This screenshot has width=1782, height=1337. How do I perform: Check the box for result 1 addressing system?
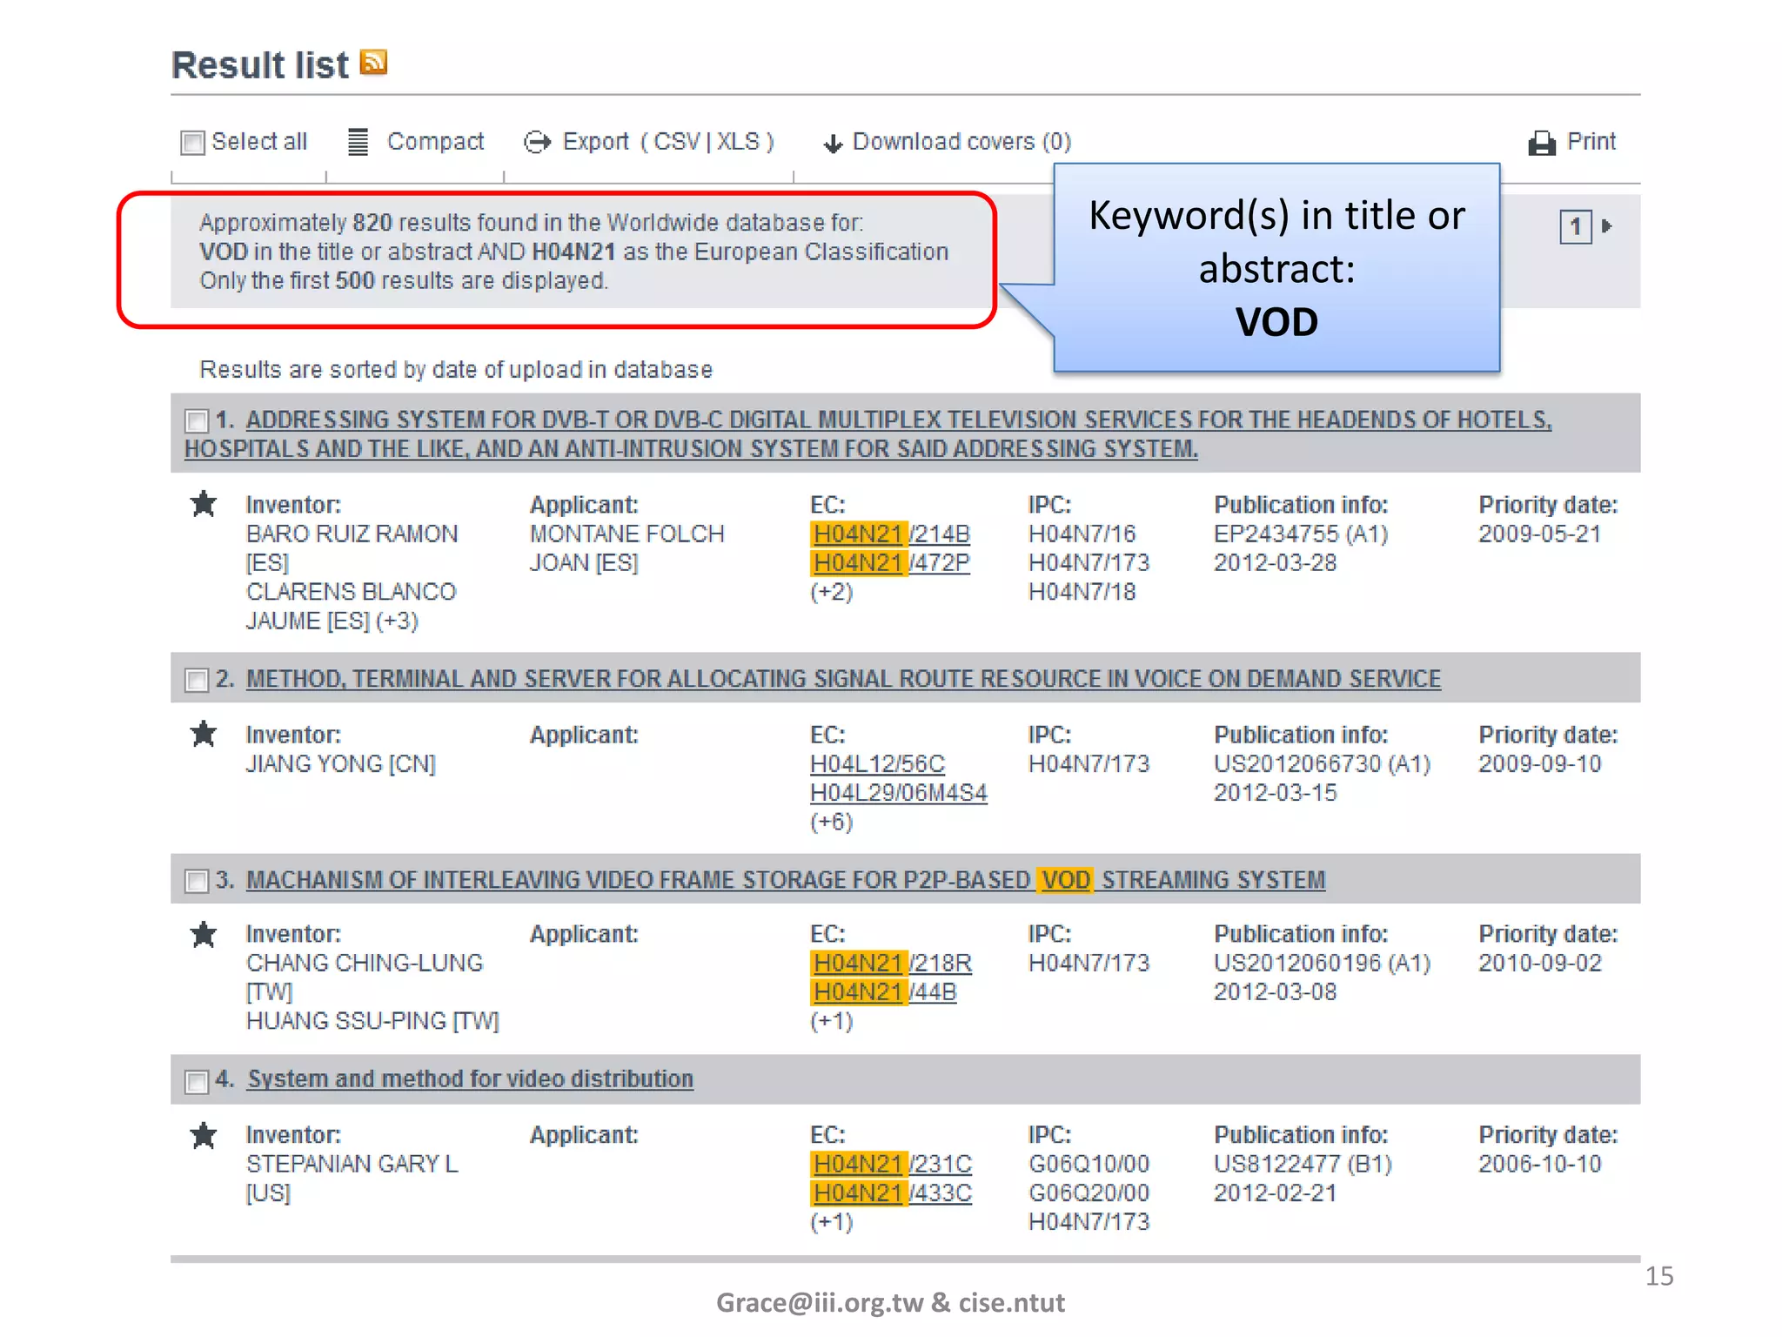(197, 421)
